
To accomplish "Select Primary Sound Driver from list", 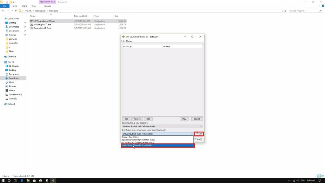I will click(157, 137).
